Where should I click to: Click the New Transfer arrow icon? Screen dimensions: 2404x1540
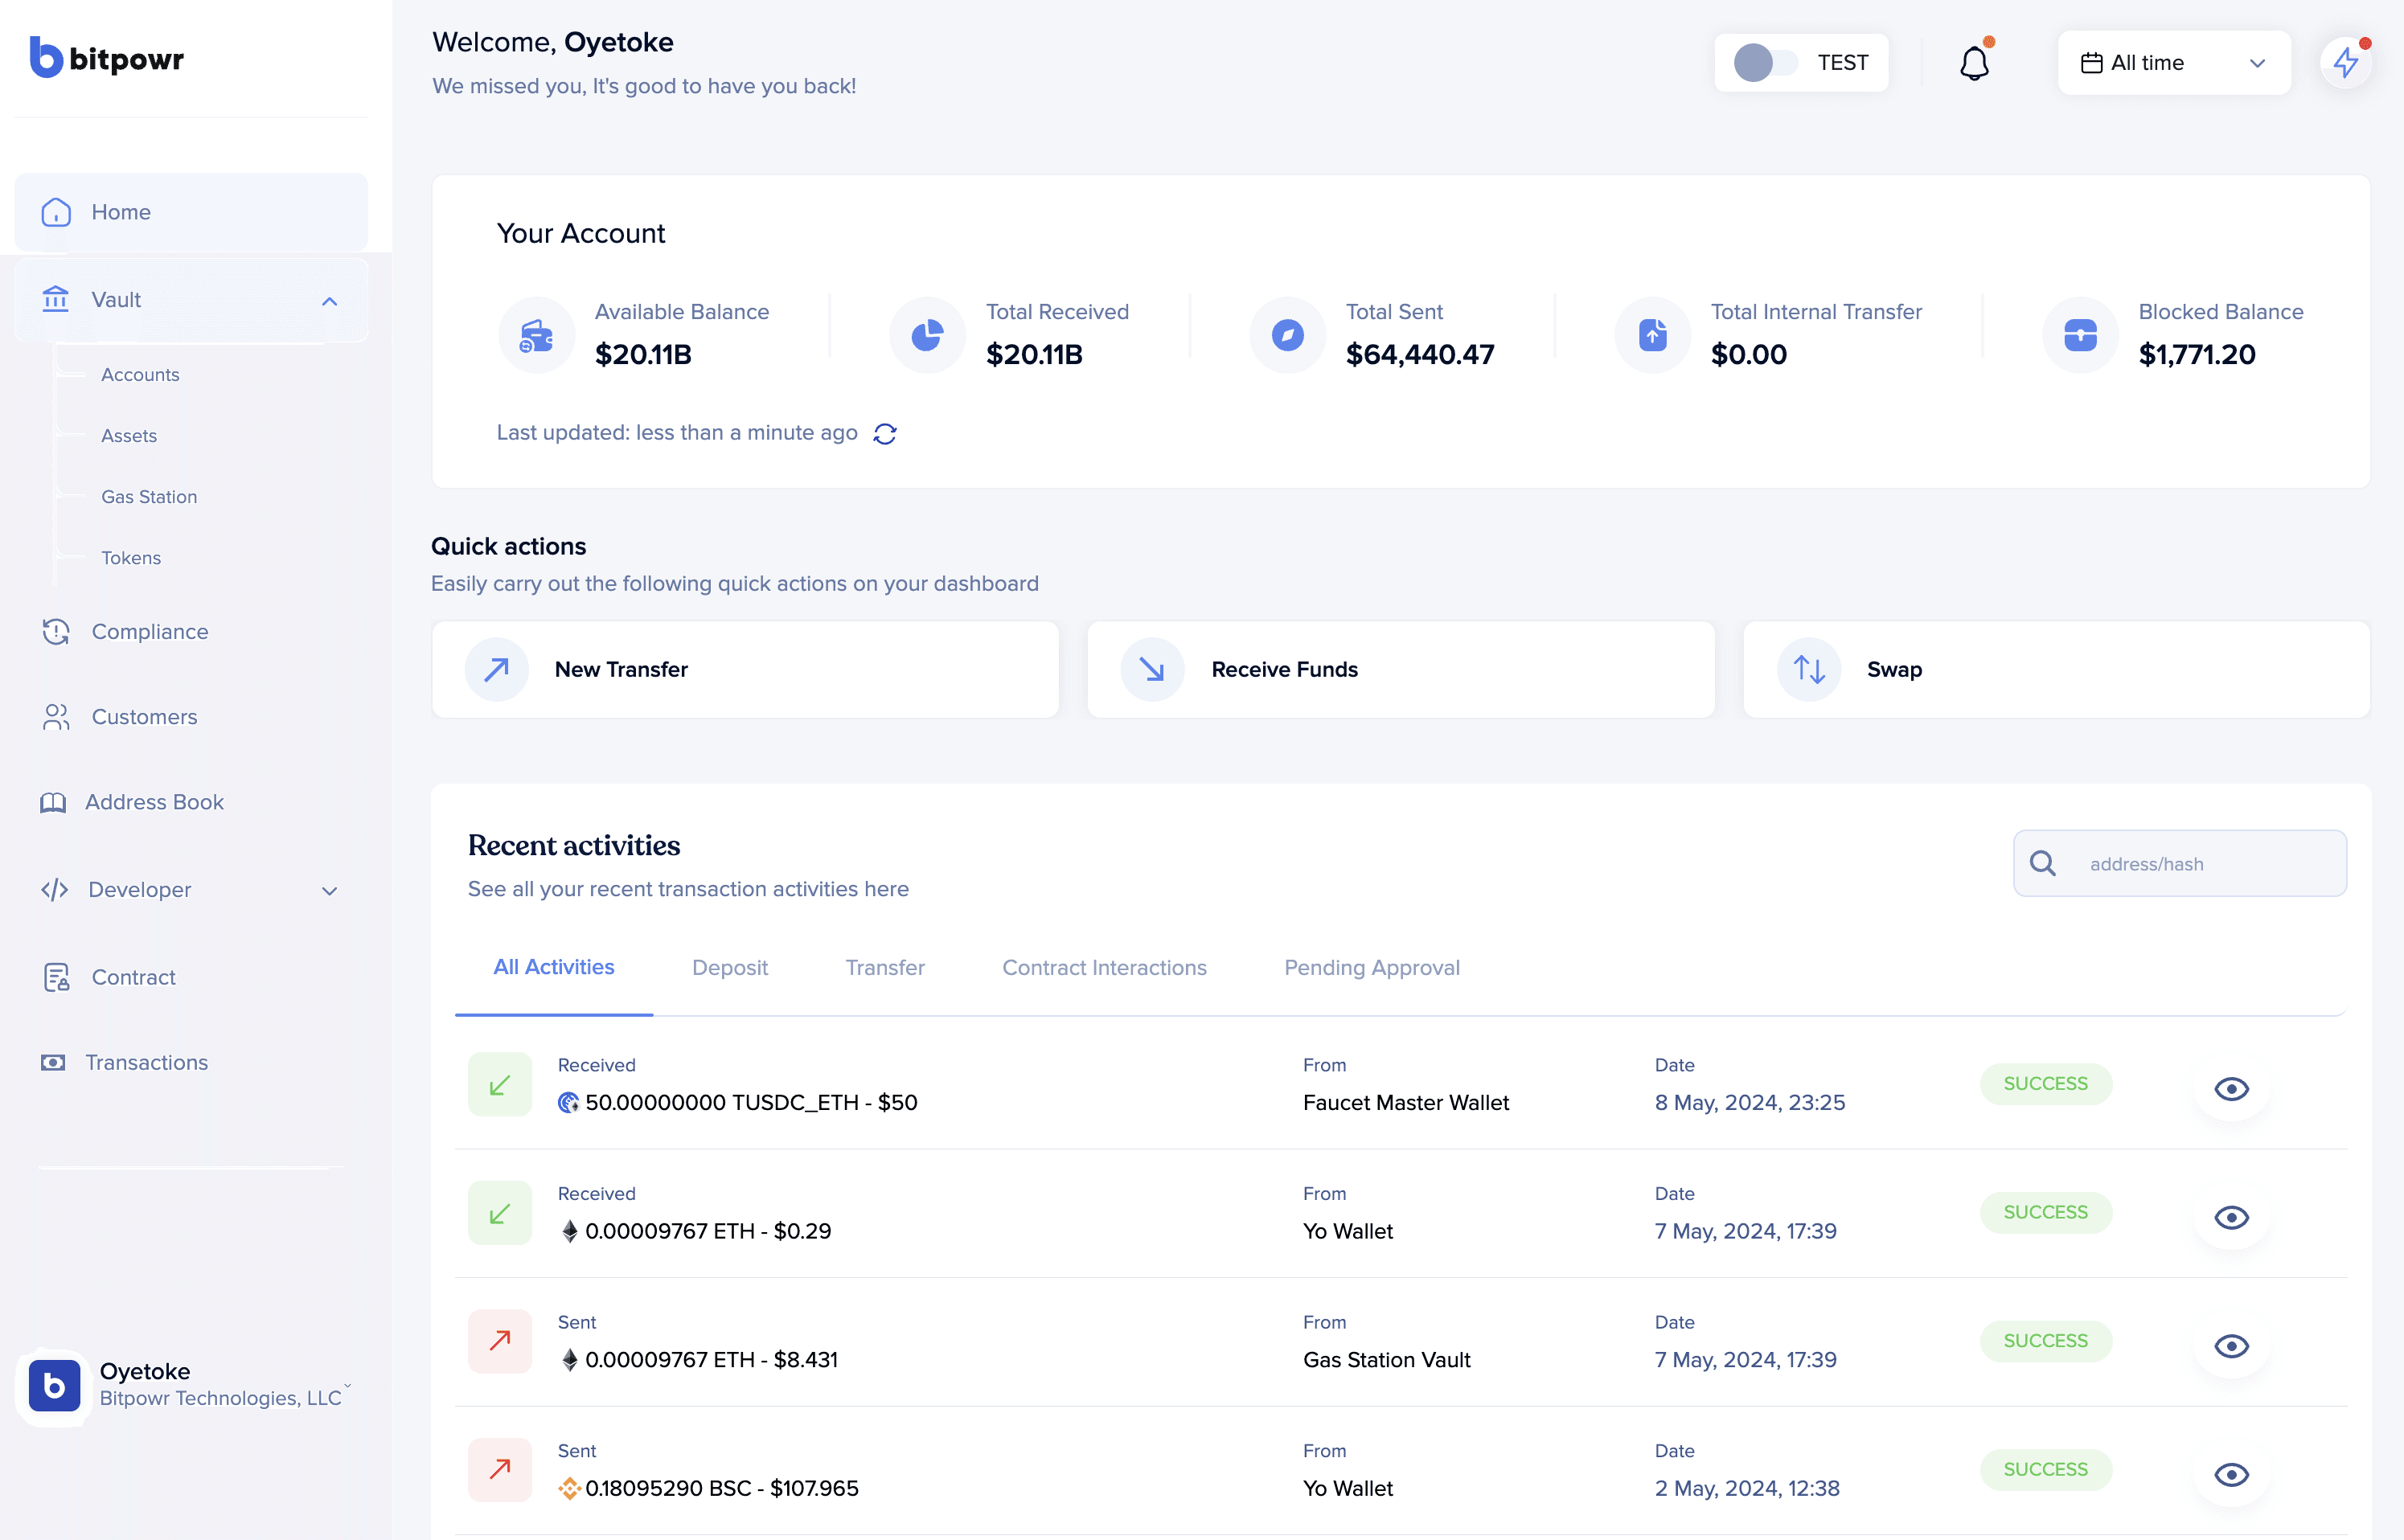497,669
